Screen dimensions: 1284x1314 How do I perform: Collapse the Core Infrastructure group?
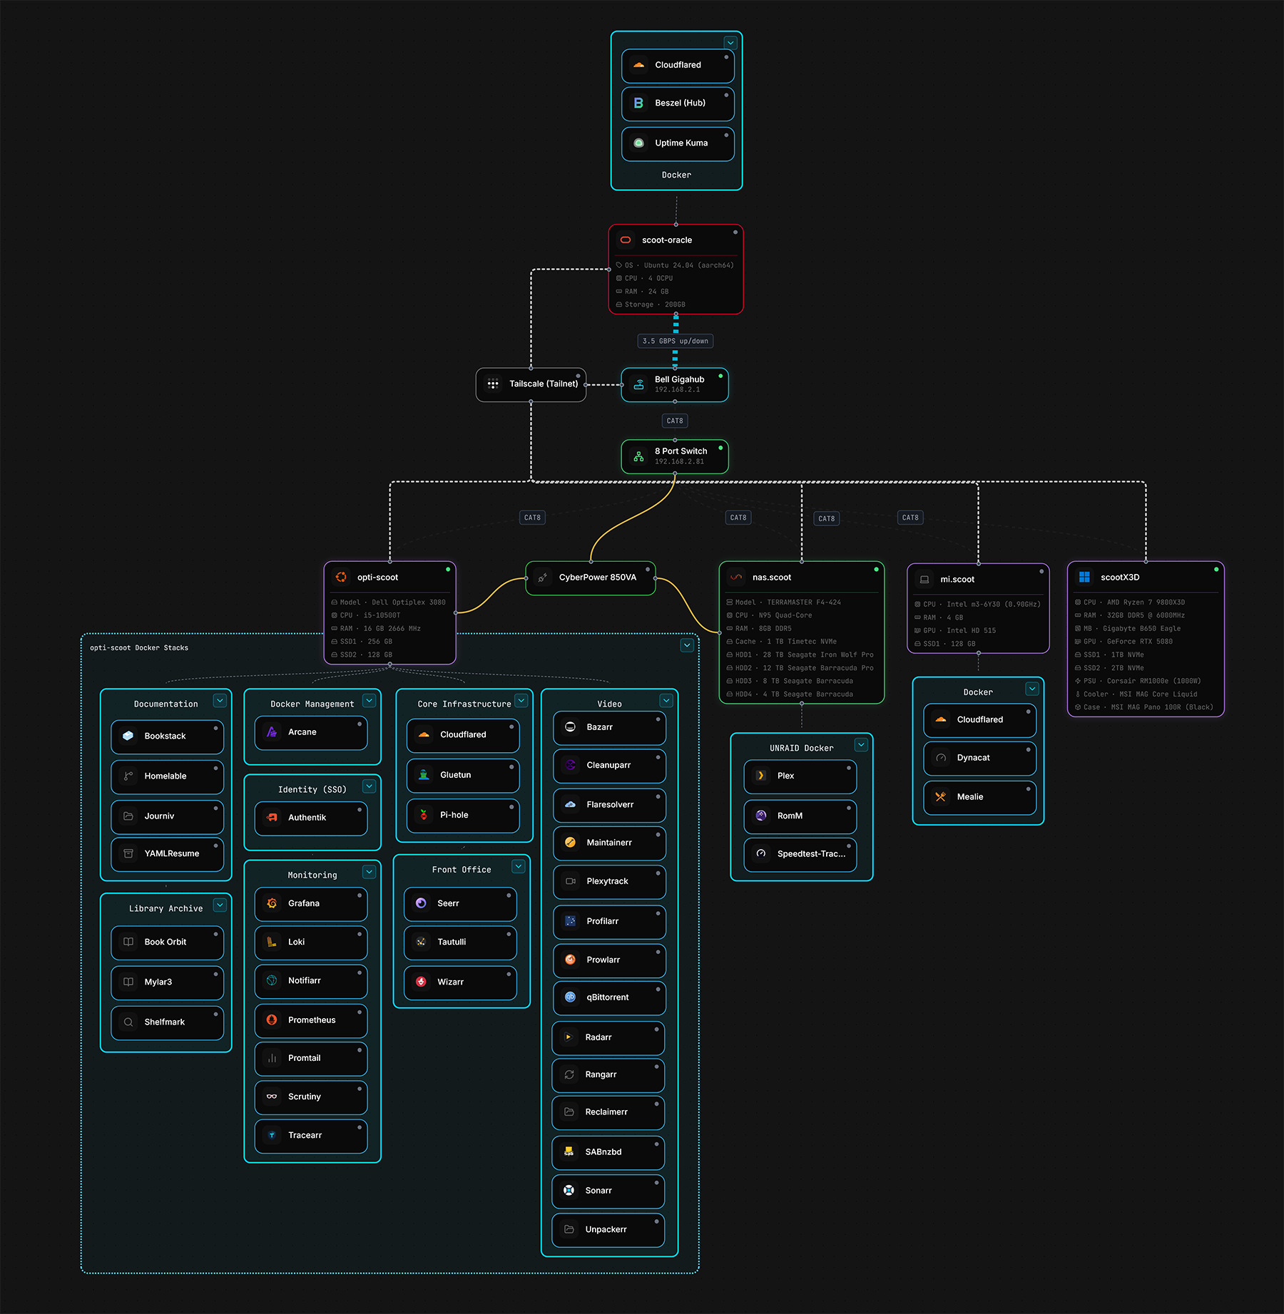click(x=521, y=701)
